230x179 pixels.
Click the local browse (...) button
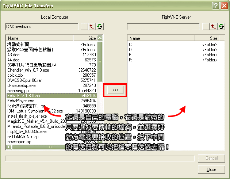coord(84,27)
